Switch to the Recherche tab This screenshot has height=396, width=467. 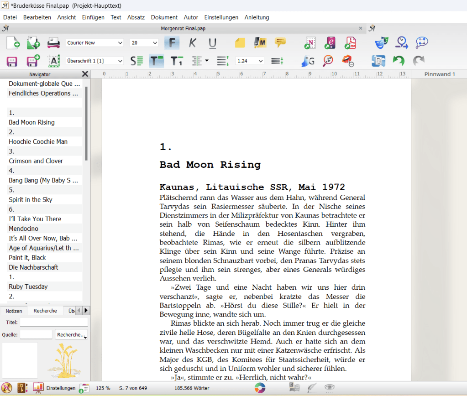(x=45, y=311)
